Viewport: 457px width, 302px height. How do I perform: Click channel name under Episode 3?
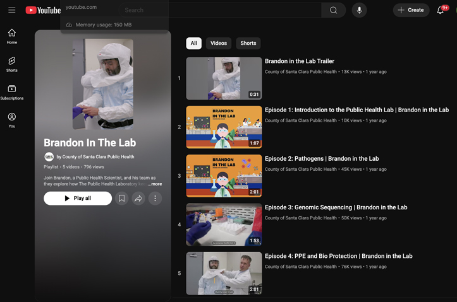point(300,218)
